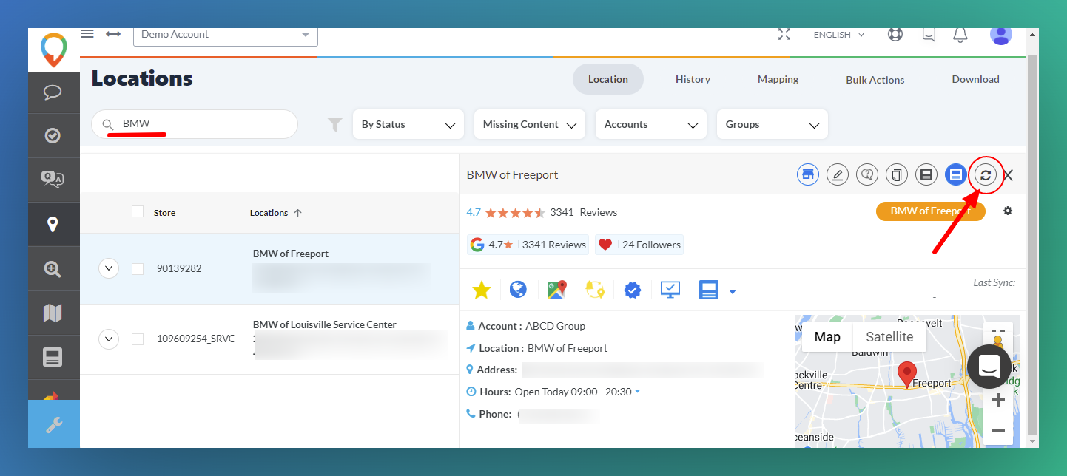Expand the BMW of Freeport row
Viewport: 1067px width, 476px height.
[109, 268]
